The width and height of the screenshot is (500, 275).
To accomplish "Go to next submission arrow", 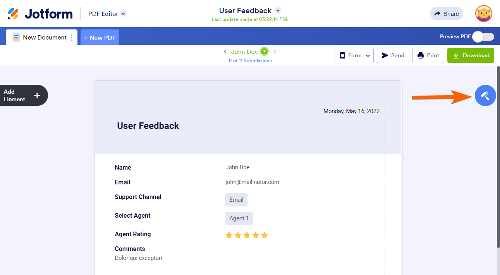I will [275, 52].
